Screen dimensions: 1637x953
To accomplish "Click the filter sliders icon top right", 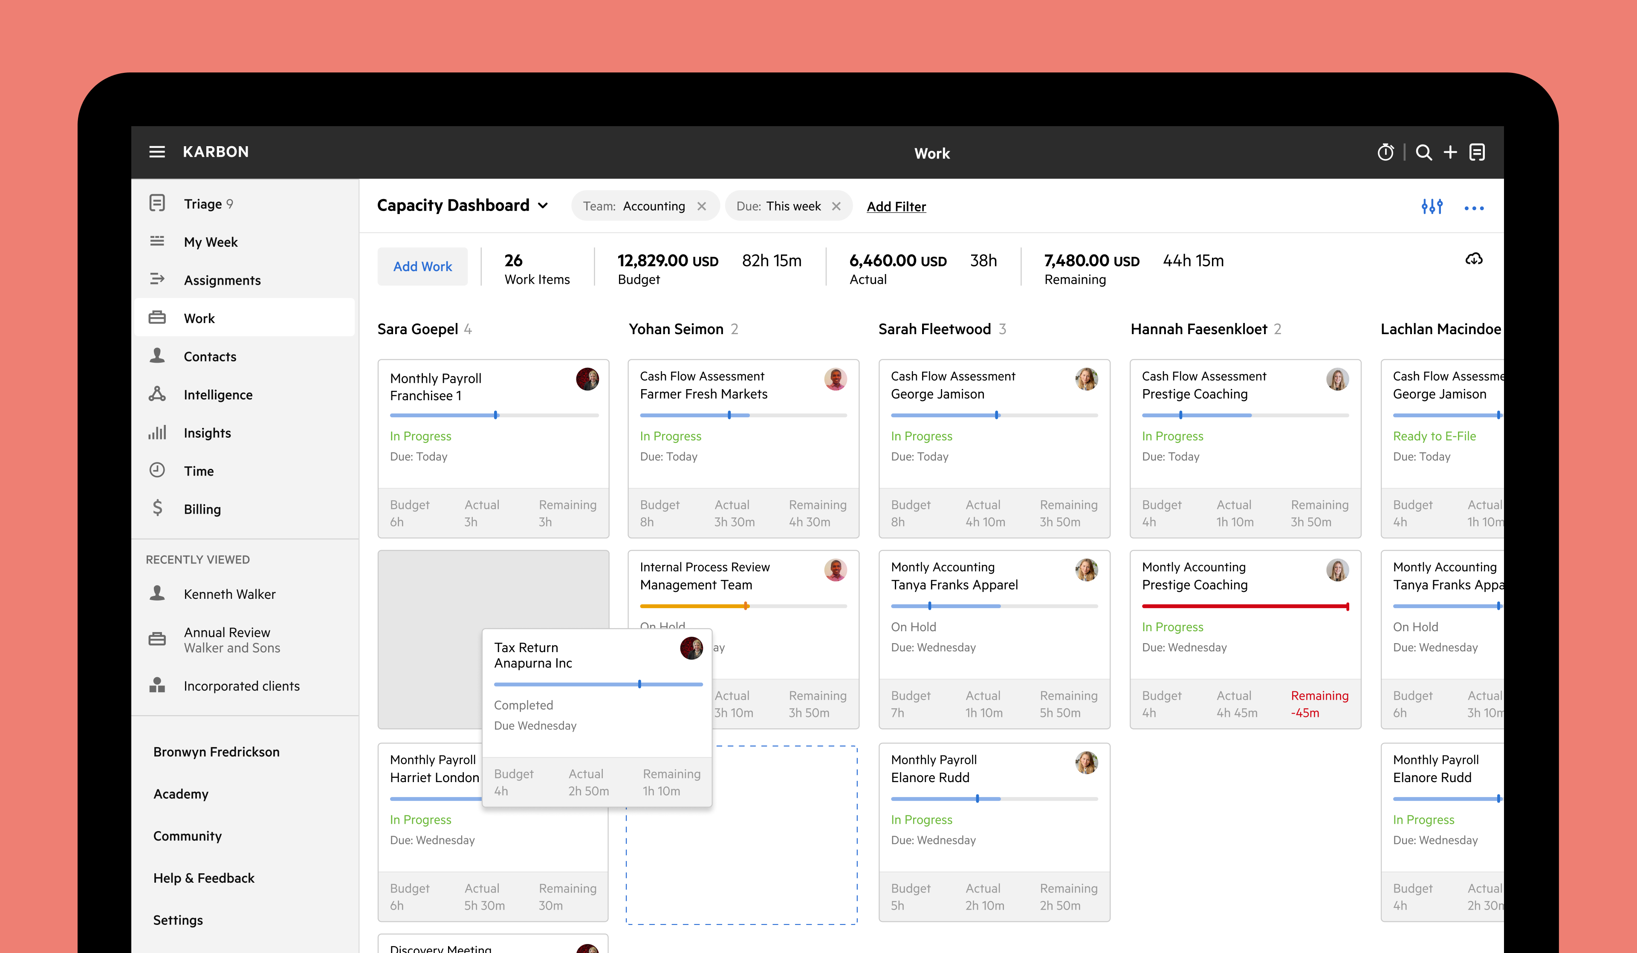I will [1432, 206].
